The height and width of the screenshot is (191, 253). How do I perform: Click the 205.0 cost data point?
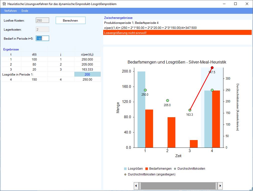click(167, 100)
